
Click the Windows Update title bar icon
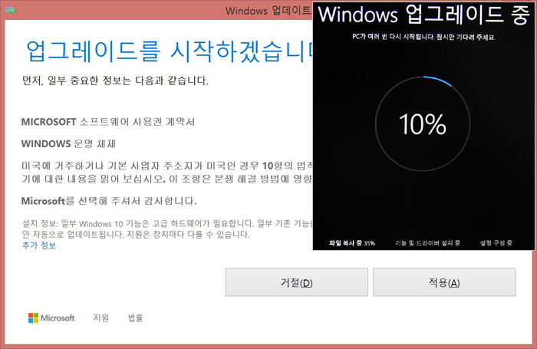coord(11,11)
